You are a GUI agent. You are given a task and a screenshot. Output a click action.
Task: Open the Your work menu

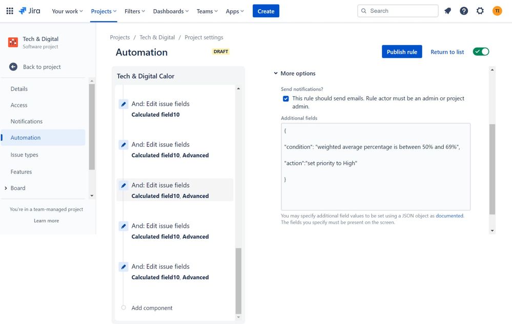pyautogui.click(x=67, y=11)
